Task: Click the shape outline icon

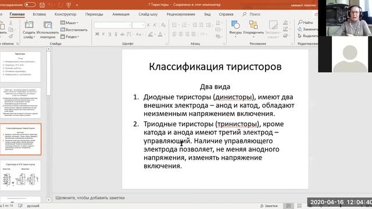Action: point(286,29)
